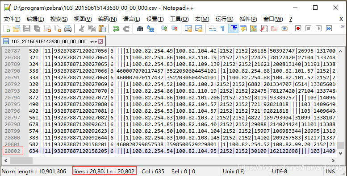Open the 视图(V) menu

tap(83, 19)
